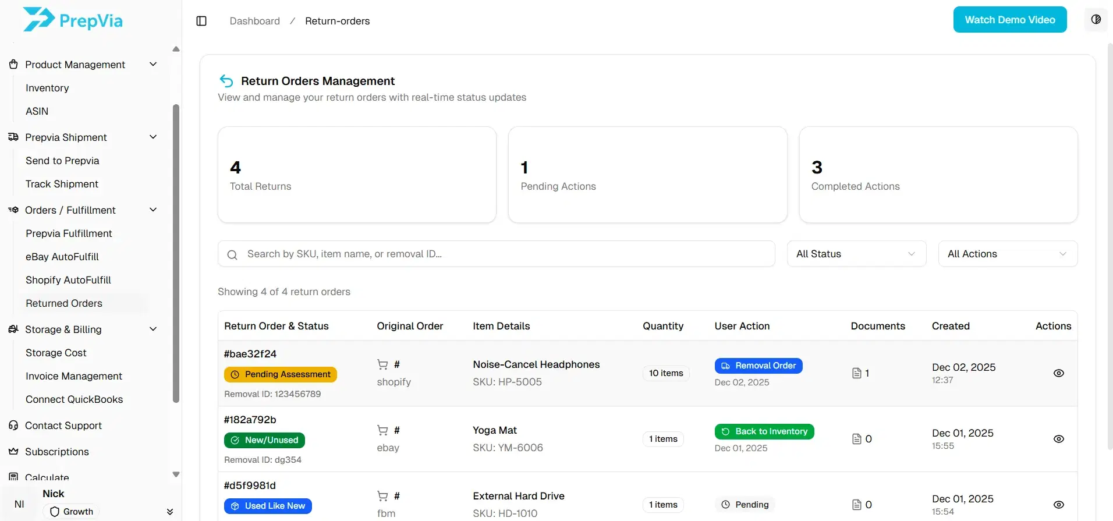Open Connect QuickBooks from sidebar
1113x521 pixels.
pyautogui.click(x=74, y=399)
